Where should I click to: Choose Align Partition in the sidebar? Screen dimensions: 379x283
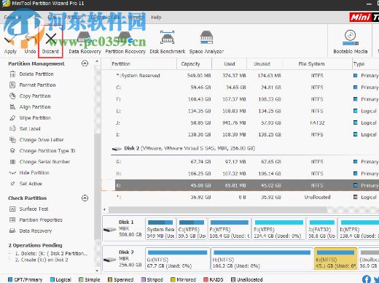[x=35, y=106]
